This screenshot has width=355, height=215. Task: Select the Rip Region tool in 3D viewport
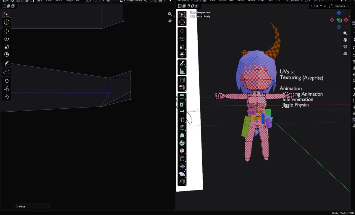[x=182, y=182]
